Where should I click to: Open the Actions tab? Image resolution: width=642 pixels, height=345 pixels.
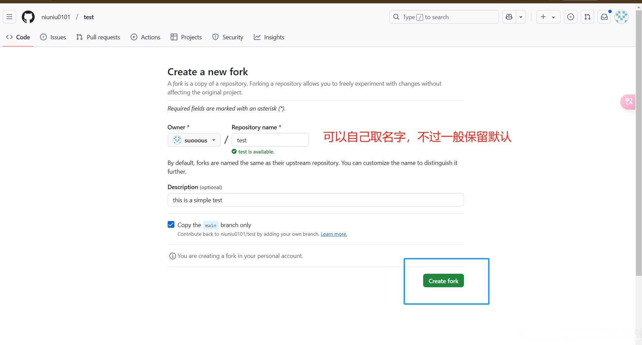(x=145, y=37)
